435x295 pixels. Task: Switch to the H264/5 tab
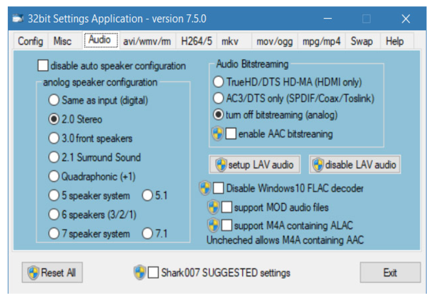197,41
